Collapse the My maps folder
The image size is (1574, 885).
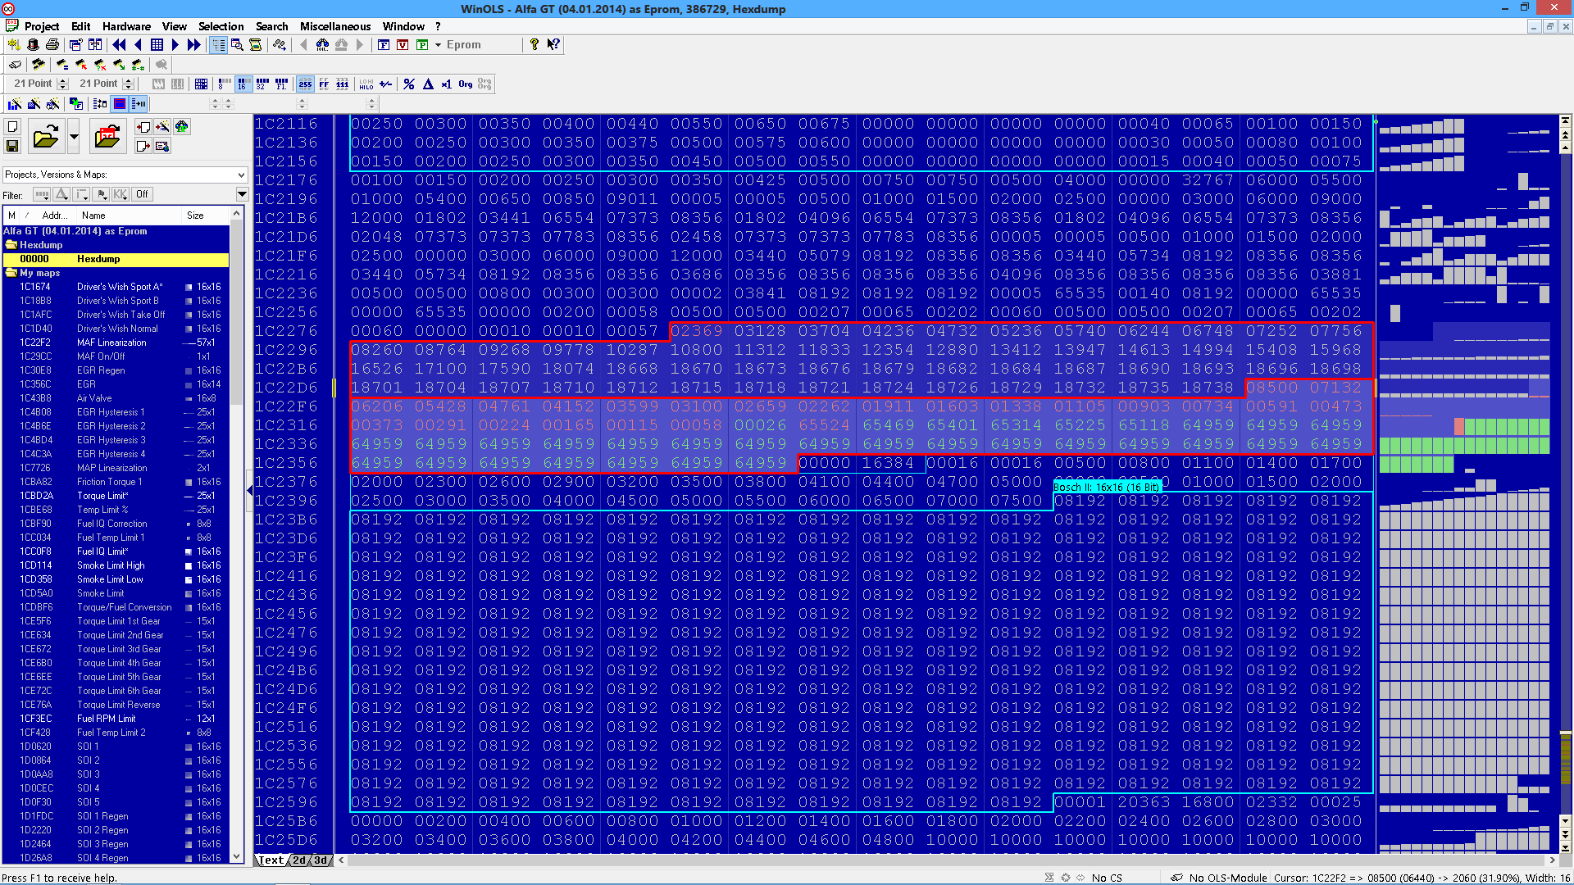point(12,273)
